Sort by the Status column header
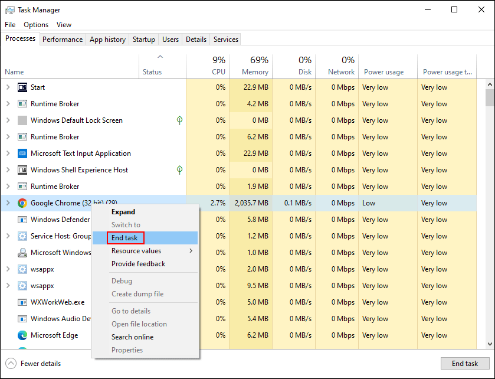This screenshot has width=495, height=379. coord(163,66)
